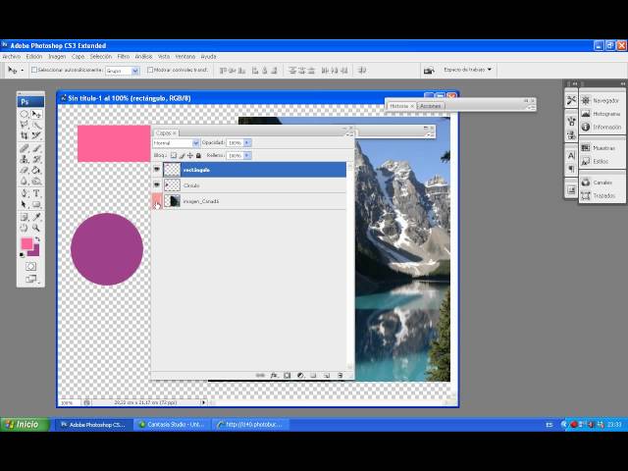The height and width of the screenshot is (471, 628).
Task: Select the Eyedropper tool
Action: (x=36, y=217)
